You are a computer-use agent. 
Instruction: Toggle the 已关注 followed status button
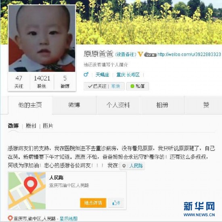[97, 86]
